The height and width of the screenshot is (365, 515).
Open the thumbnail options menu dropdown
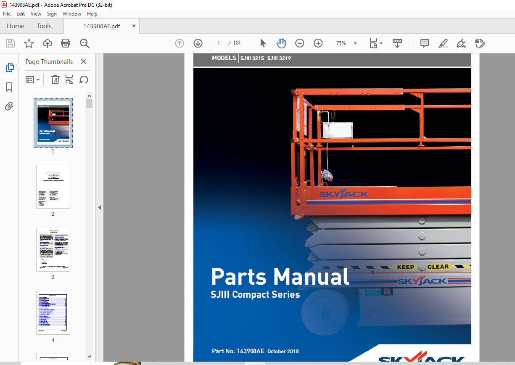(33, 80)
